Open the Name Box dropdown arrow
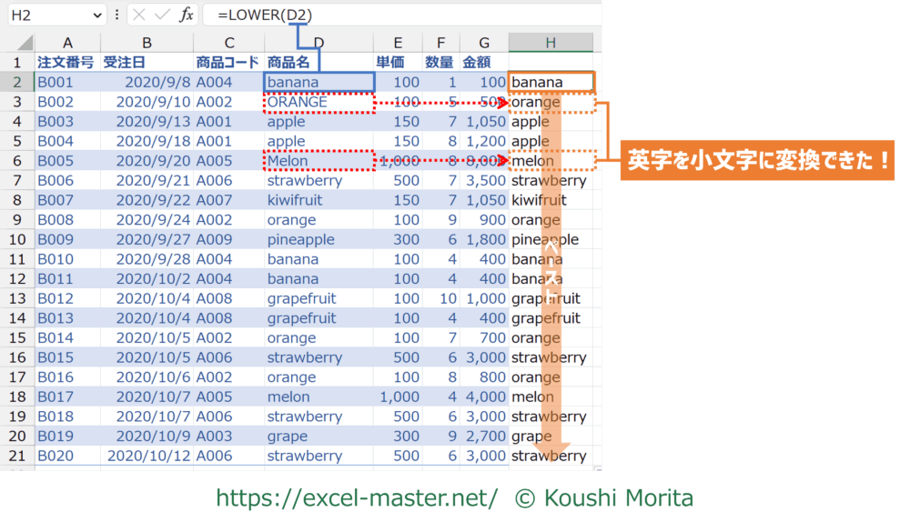910x512 pixels. (x=98, y=15)
